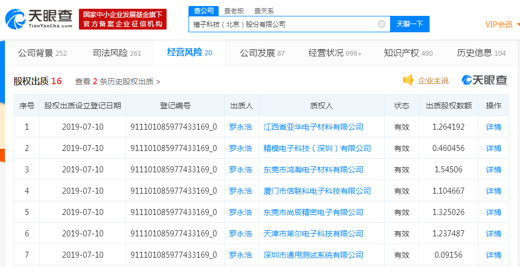
Task: Click the 出质股权数额 column header
Action: pyautogui.click(x=449, y=106)
